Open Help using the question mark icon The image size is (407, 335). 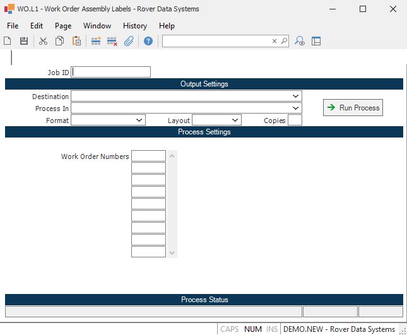[148, 41]
